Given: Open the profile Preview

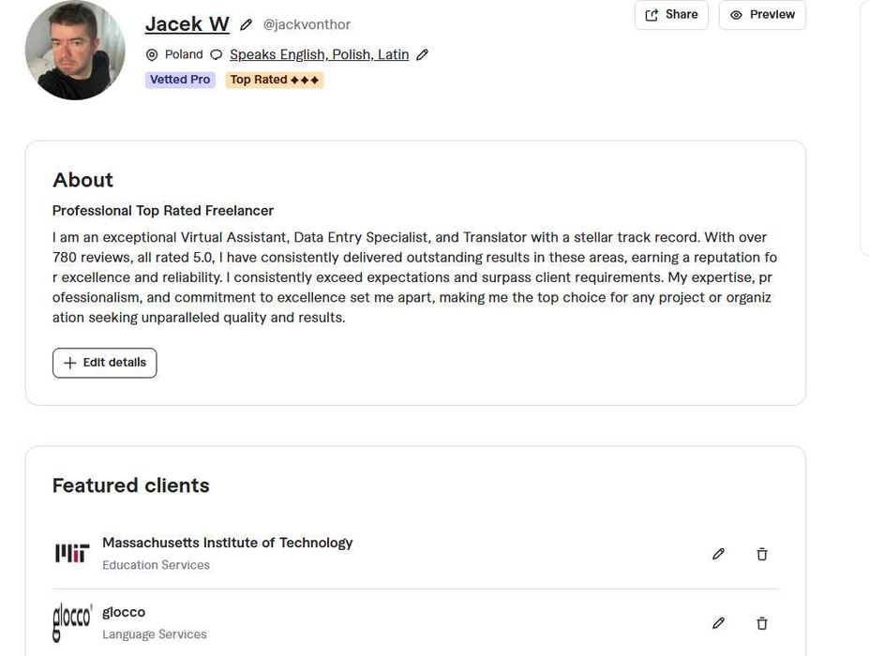Looking at the screenshot, I should coord(762,15).
